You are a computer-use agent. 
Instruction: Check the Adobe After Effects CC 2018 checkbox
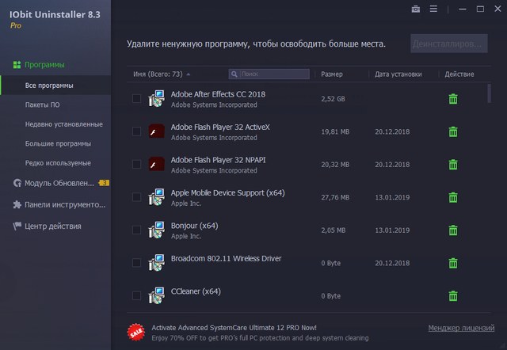click(x=136, y=99)
